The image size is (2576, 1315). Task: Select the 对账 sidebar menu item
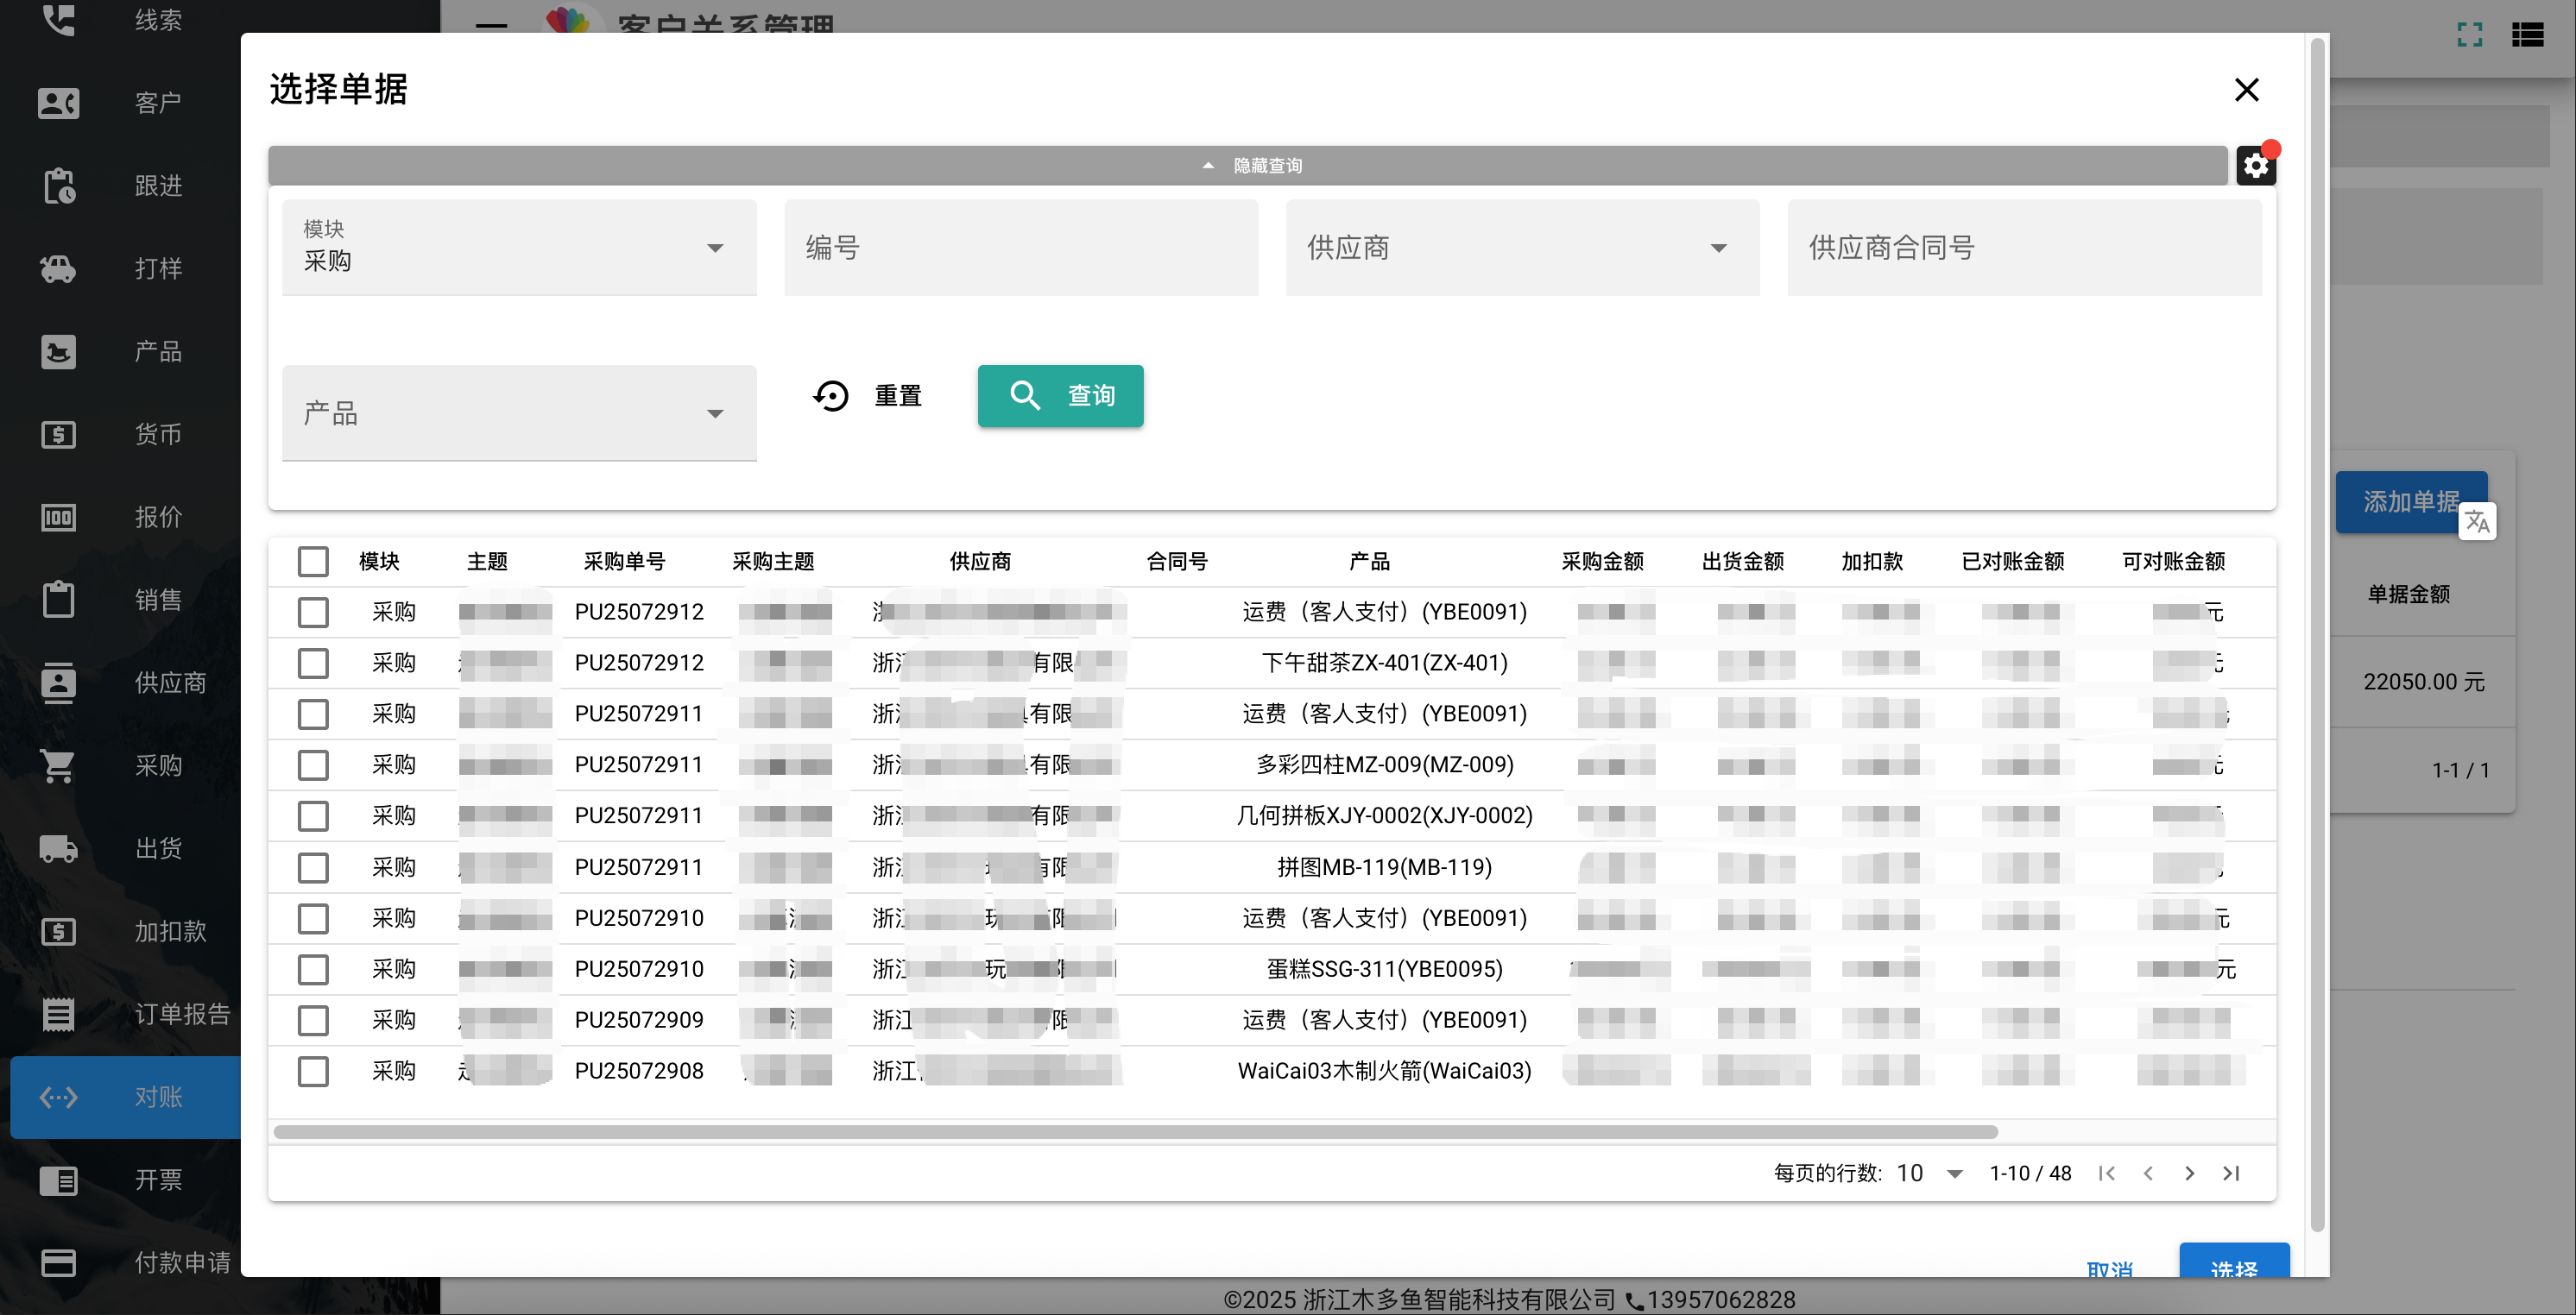(x=126, y=1098)
